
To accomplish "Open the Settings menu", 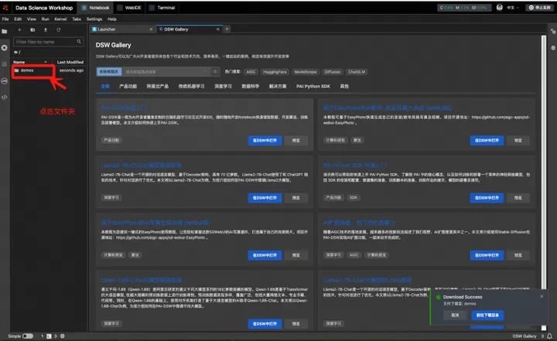I will 94,19.
